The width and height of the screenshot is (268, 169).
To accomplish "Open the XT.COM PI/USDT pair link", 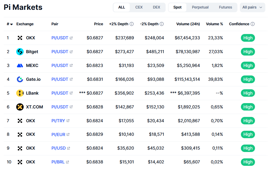I will tap(60, 107).
